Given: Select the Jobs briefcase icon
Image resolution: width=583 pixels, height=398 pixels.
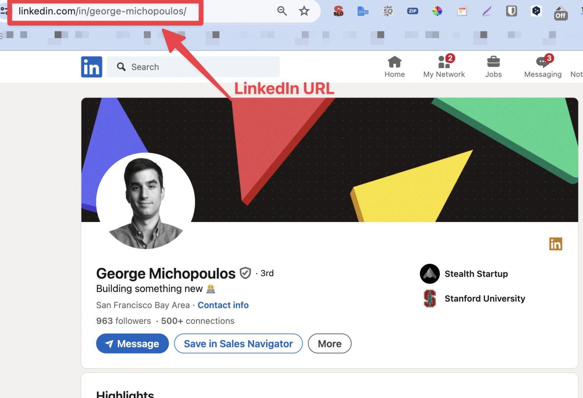Looking at the screenshot, I should pos(493,66).
